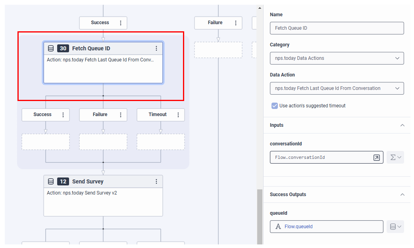Click database icon on Fetch Queue ID node
Screen dimensions: 414x248
[x=51, y=48]
